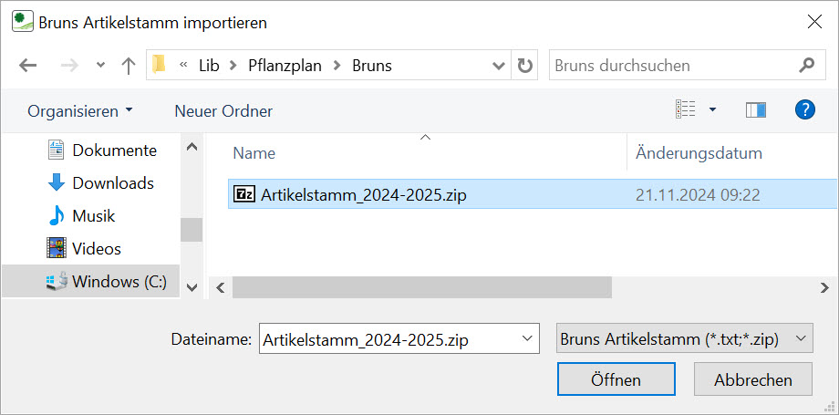Go up one folder level
Screen dimensions: 839x415
coord(128,66)
